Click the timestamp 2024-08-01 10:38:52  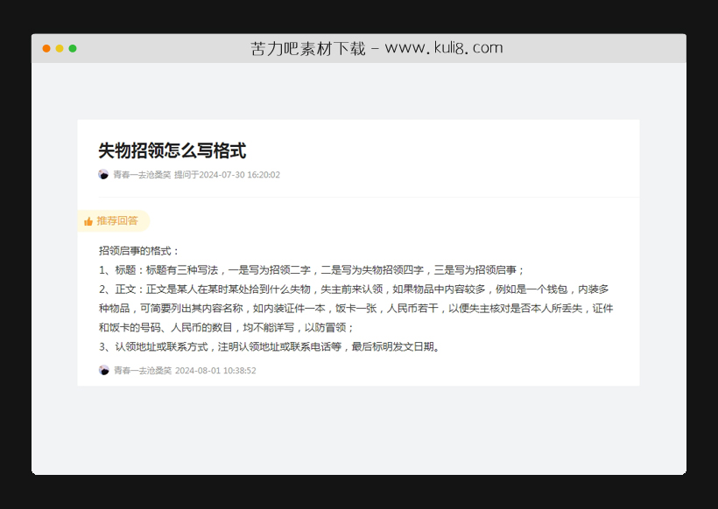click(215, 370)
